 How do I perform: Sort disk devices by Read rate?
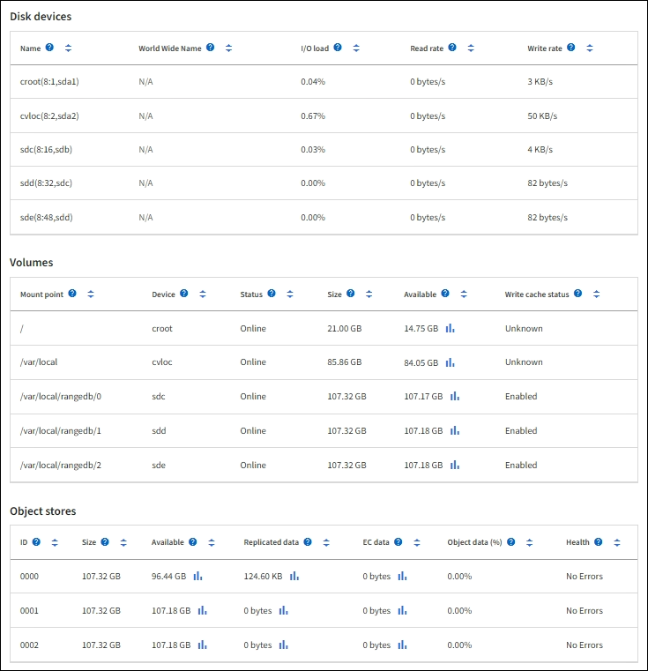tap(470, 48)
